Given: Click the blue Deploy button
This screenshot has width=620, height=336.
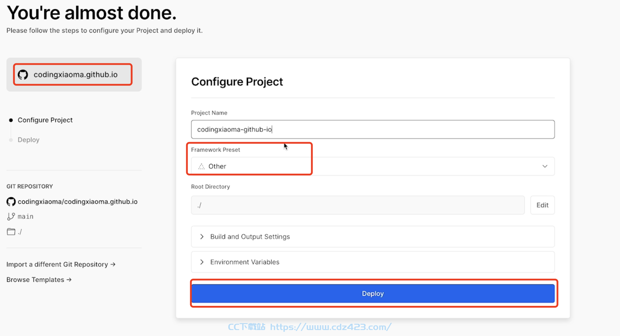Looking at the screenshot, I should pyautogui.click(x=373, y=293).
